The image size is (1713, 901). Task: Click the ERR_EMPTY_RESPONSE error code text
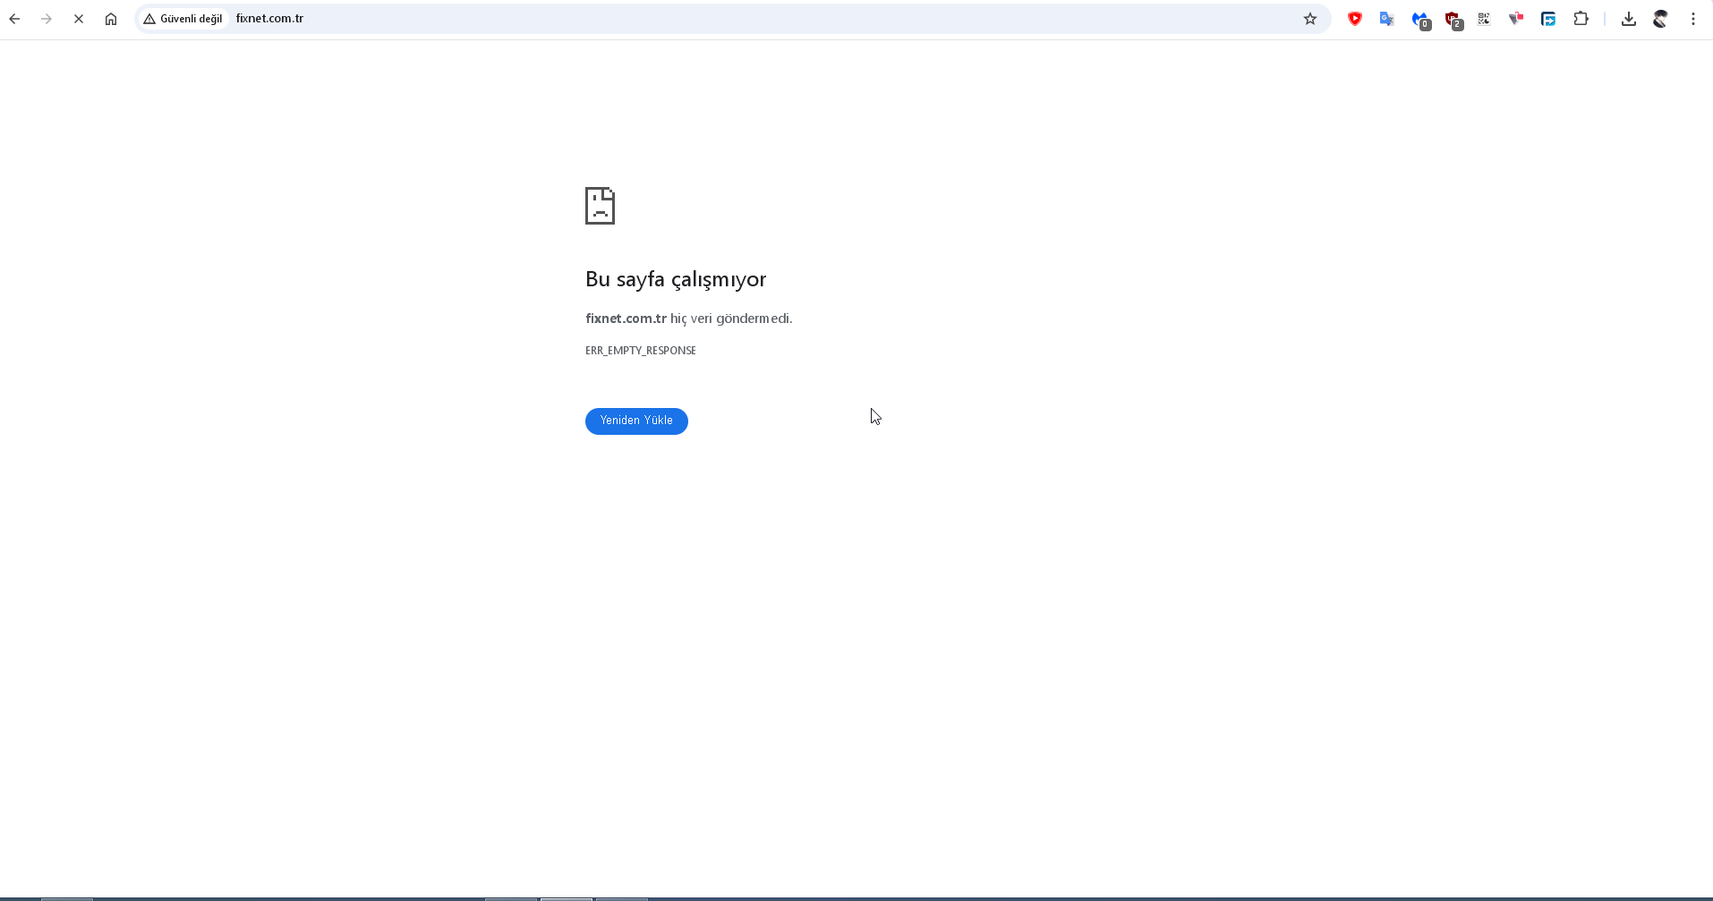[x=641, y=351]
